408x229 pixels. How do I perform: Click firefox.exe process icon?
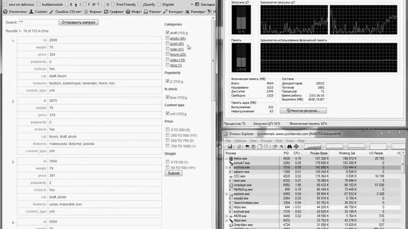[x=231, y=158]
